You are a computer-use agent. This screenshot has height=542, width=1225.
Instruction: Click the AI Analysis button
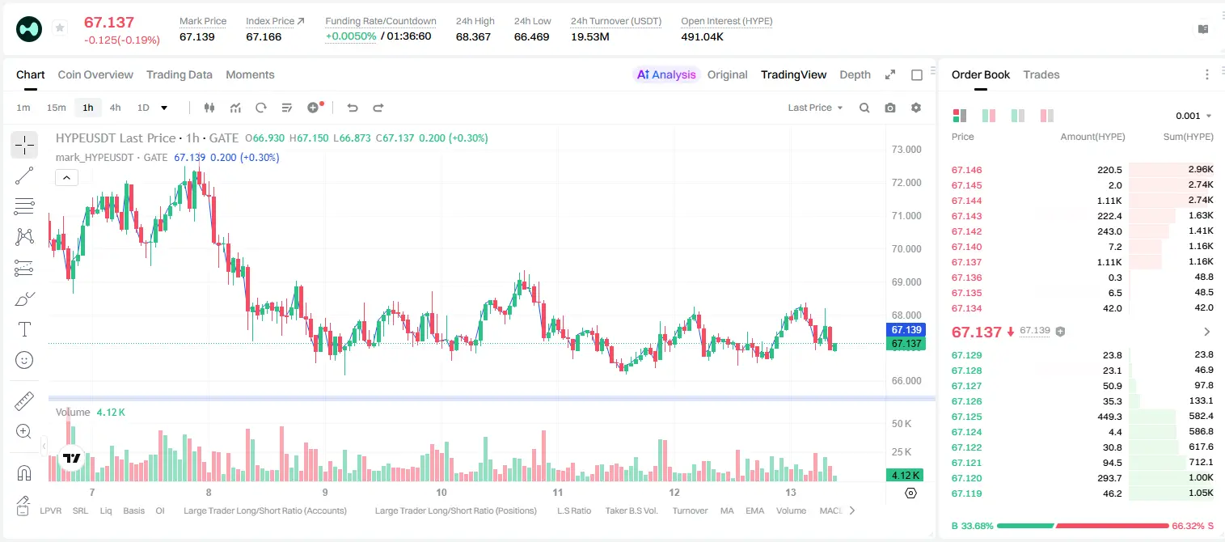pos(666,74)
